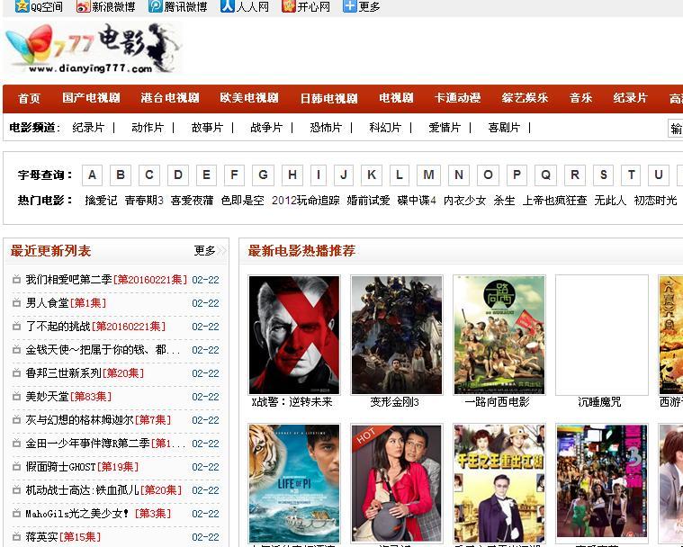Expand 更多 in the recent updates list

tap(205, 250)
